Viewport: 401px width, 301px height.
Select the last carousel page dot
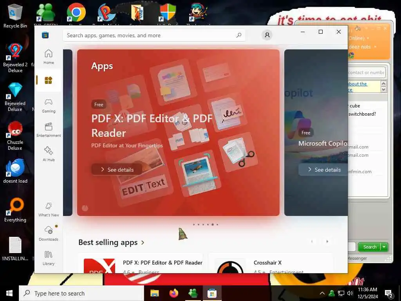[x=217, y=225]
